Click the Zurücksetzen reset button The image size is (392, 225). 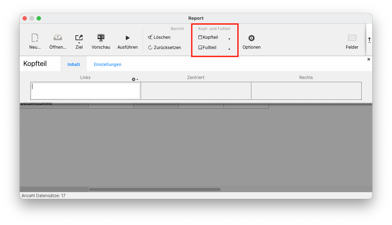164,48
